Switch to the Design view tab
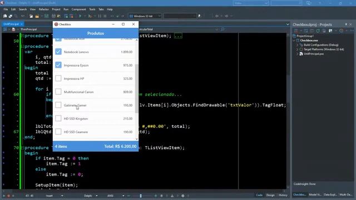Viewport: 356px width, 200px height. click(x=270, y=195)
